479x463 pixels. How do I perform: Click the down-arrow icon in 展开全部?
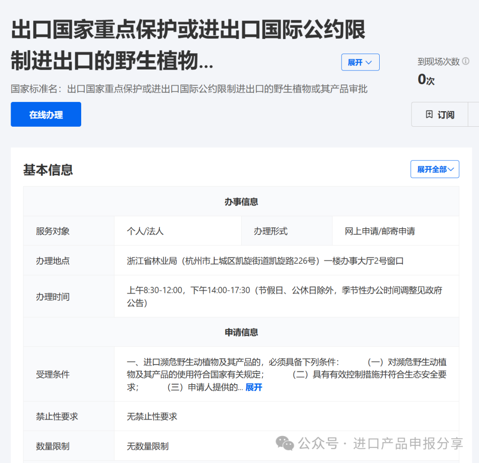pyautogui.click(x=451, y=169)
